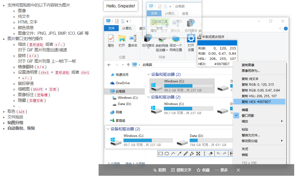Image resolution: width=297 pixels, height=177 pixels.
Task: Select the arrow annotation tool
Action: (179, 154)
